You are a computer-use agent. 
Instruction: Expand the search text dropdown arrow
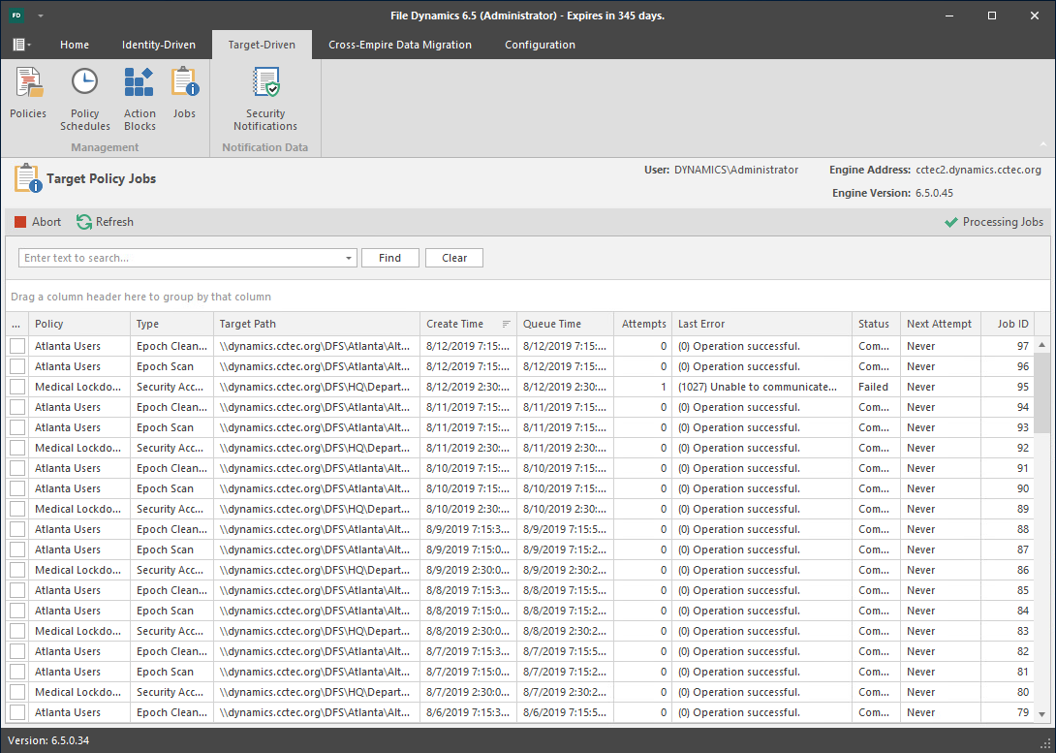[x=349, y=259]
